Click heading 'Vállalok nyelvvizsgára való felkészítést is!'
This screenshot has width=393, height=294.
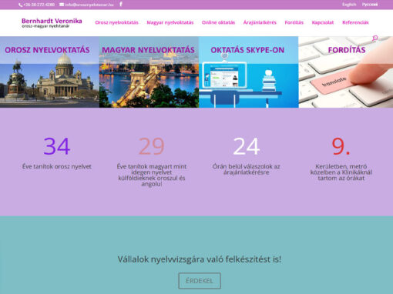coord(200,259)
